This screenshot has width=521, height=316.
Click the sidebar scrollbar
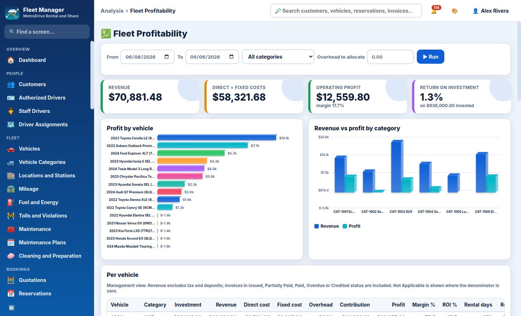point(92,75)
